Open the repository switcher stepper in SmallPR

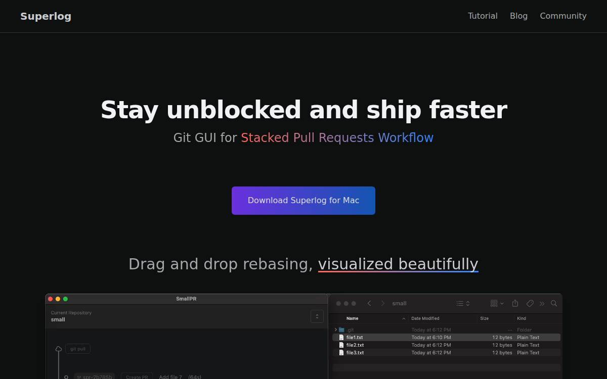tap(317, 316)
